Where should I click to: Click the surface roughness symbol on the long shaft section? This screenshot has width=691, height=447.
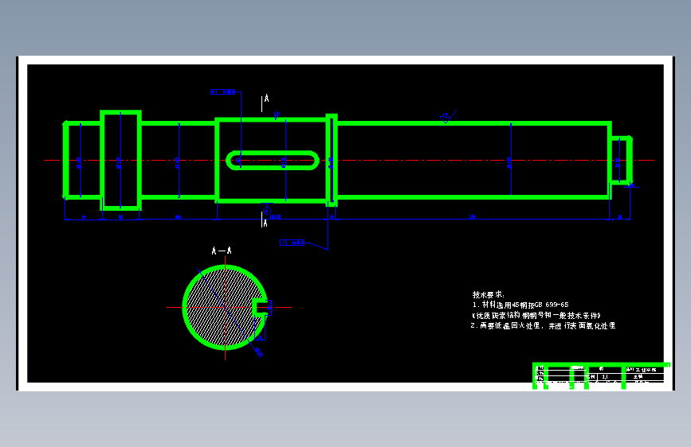[x=447, y=117]
